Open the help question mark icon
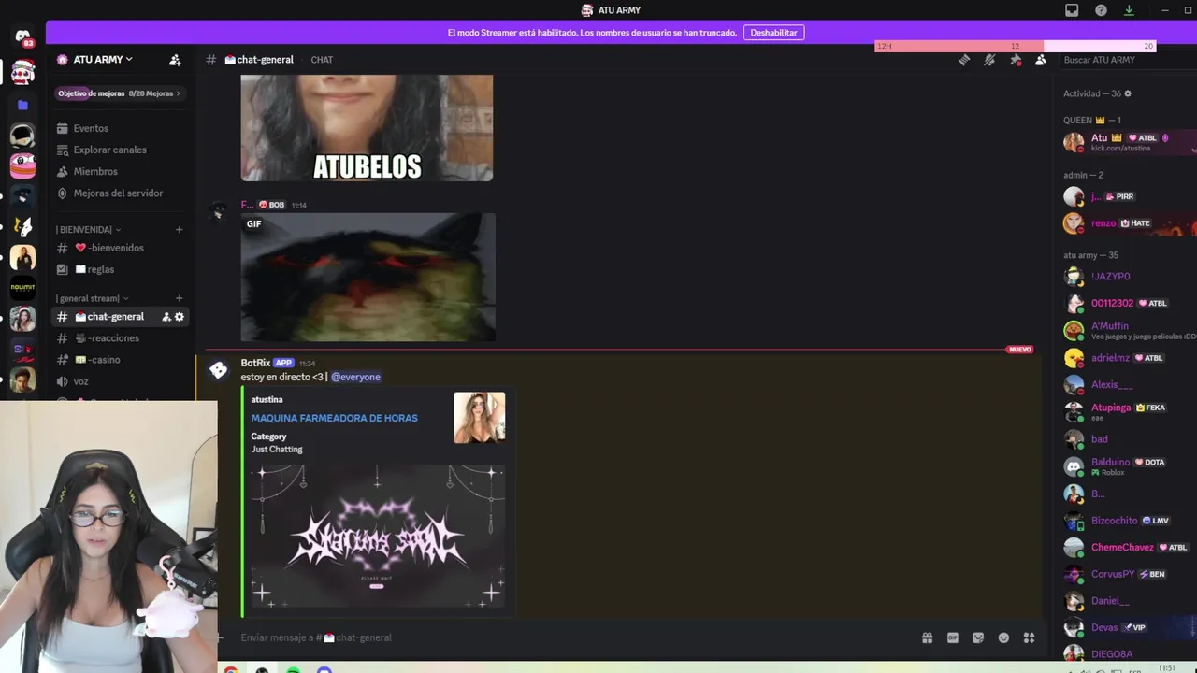 pyautogui.click(x=1101, y=10)
